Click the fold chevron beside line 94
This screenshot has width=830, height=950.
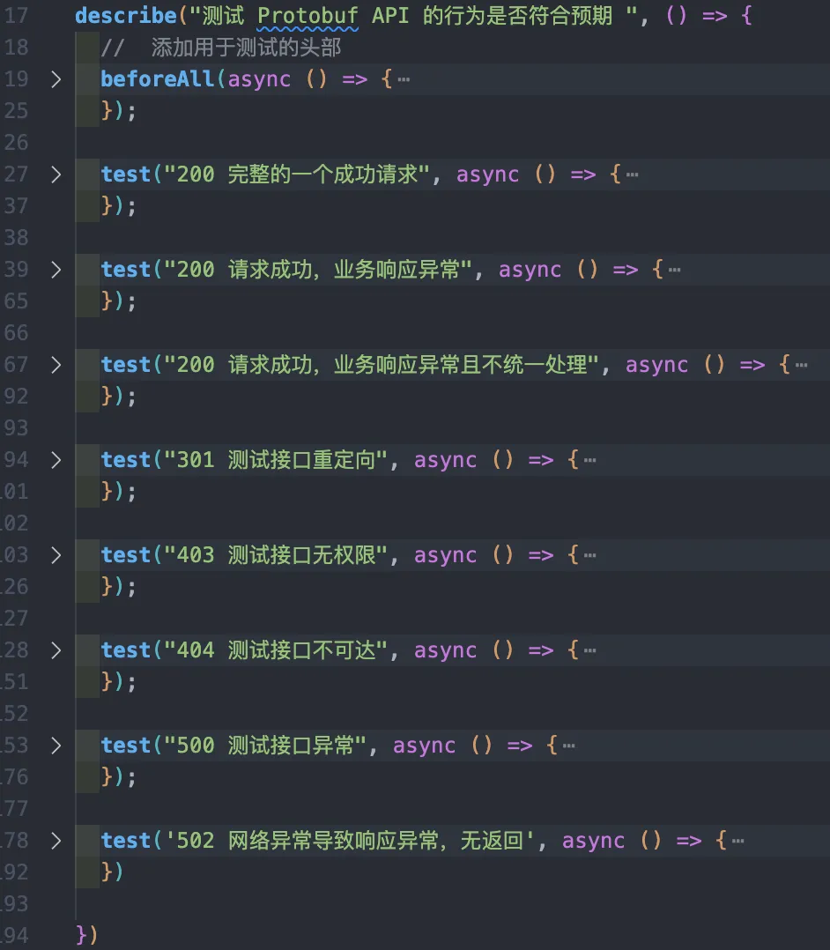pos(56,459)
